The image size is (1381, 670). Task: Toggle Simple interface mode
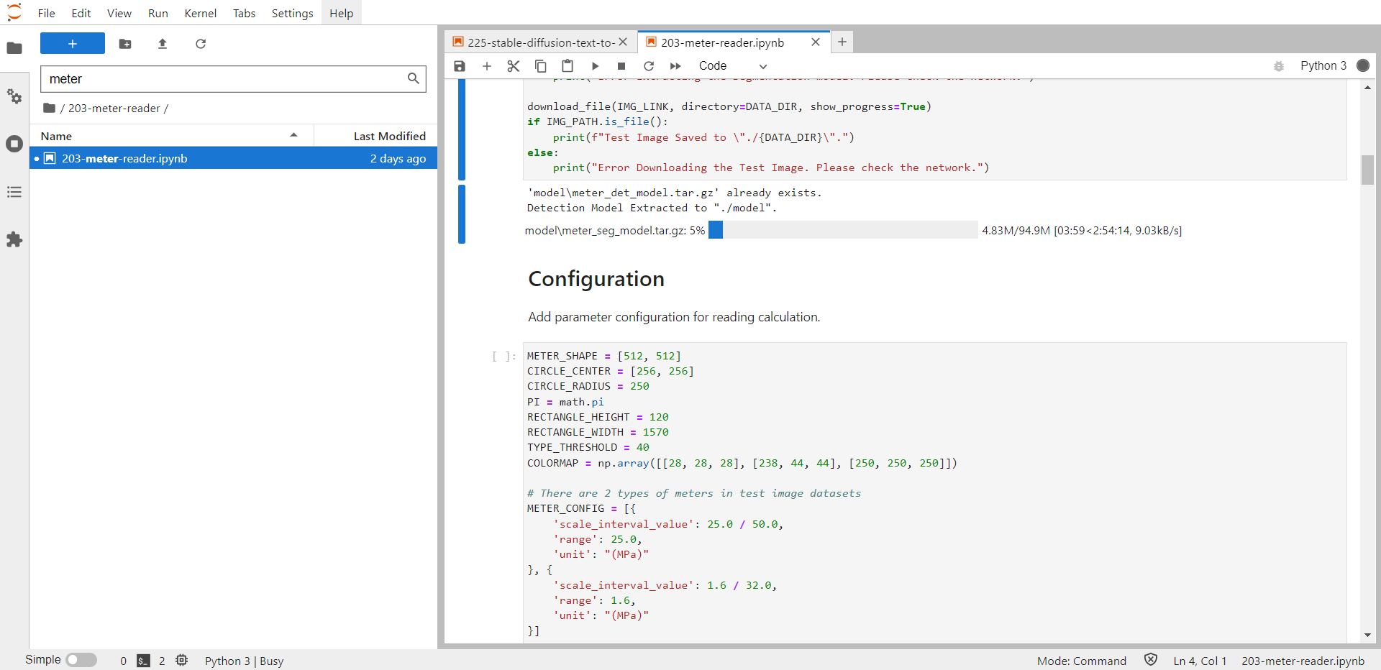[x=81, y=659]
